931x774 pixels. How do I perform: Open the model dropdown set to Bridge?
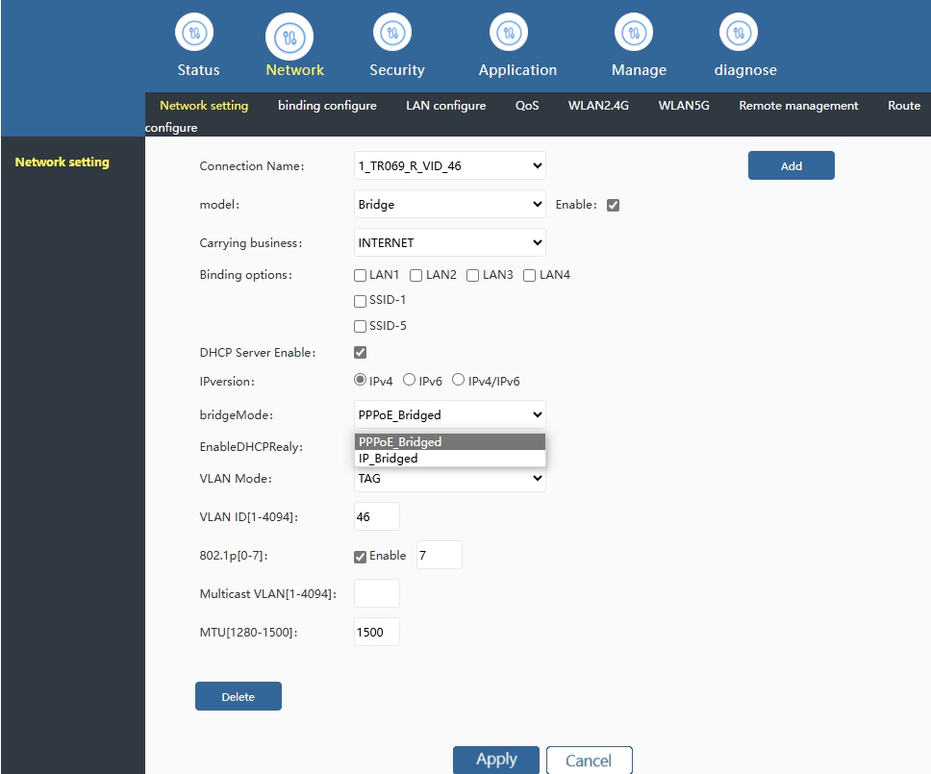(x=449, y=204)
